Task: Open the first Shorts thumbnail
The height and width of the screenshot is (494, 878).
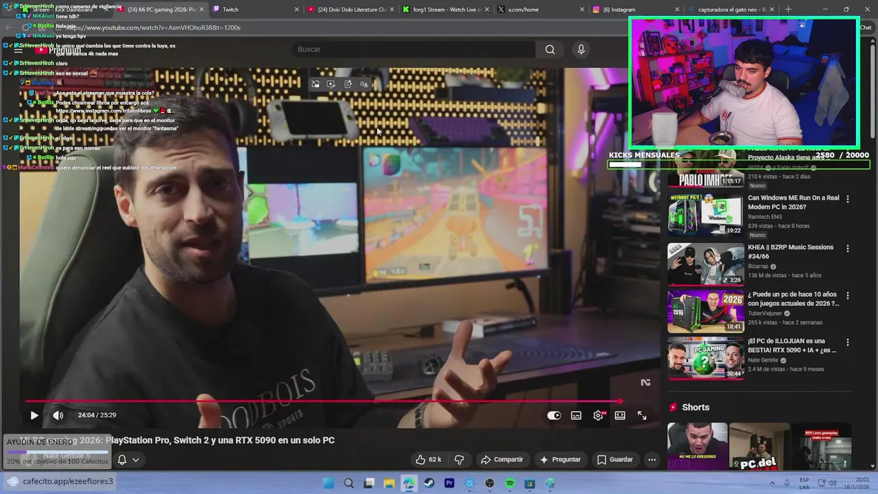Action: click(x=698, y=446)
